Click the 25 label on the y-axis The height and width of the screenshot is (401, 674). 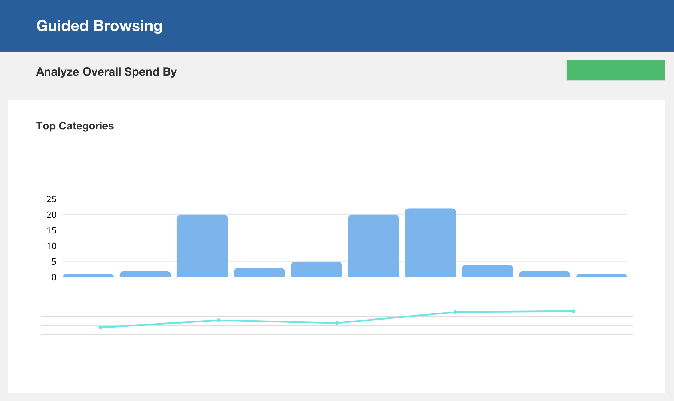coord(52,199)
